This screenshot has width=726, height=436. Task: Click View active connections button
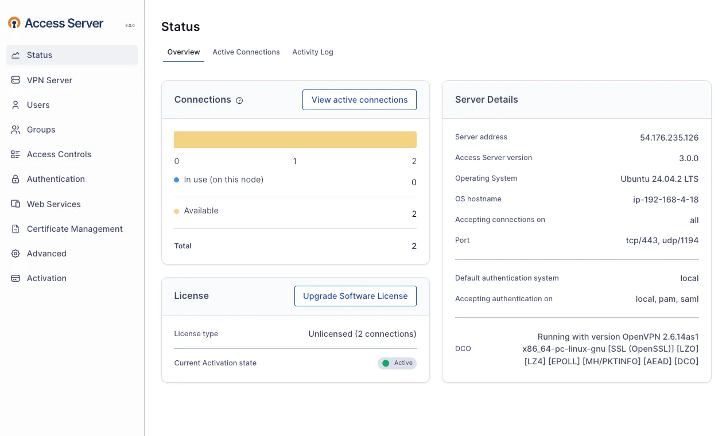[359, 100]
